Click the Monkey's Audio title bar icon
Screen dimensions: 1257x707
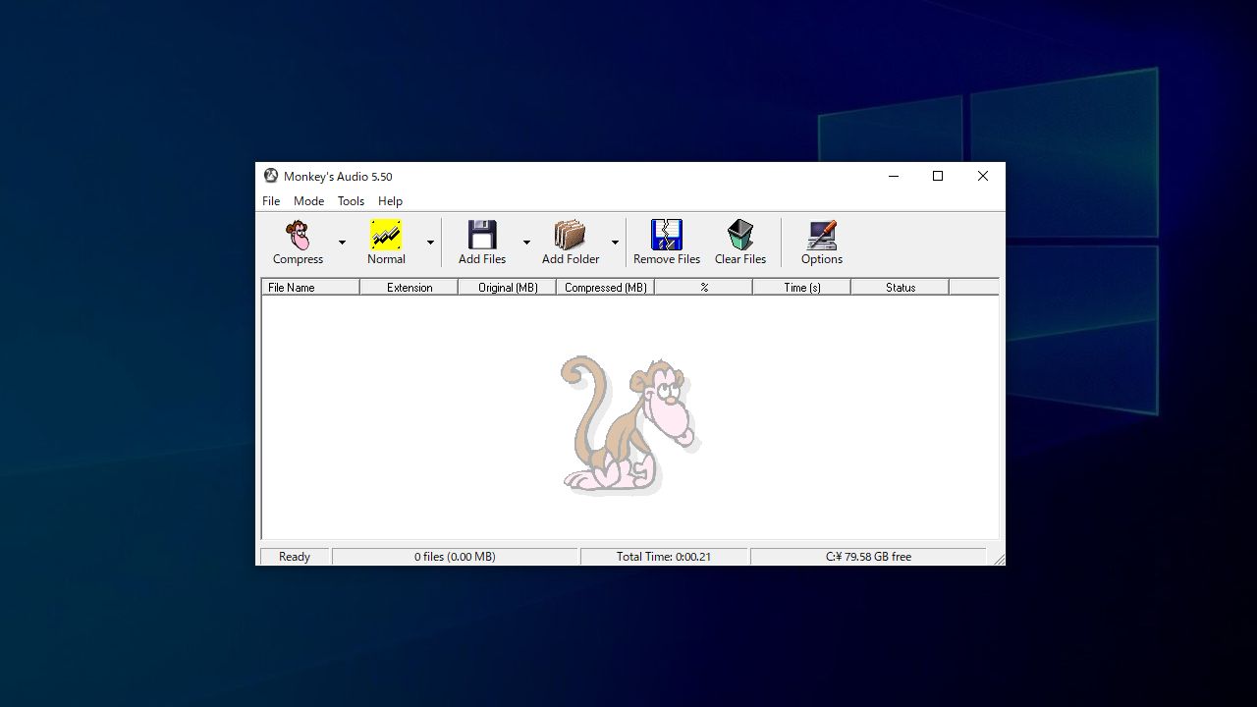tap(271, 176)
